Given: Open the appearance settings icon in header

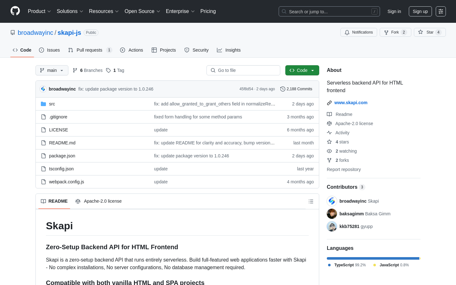Looking at the screenshot, I should coord(441,11).
